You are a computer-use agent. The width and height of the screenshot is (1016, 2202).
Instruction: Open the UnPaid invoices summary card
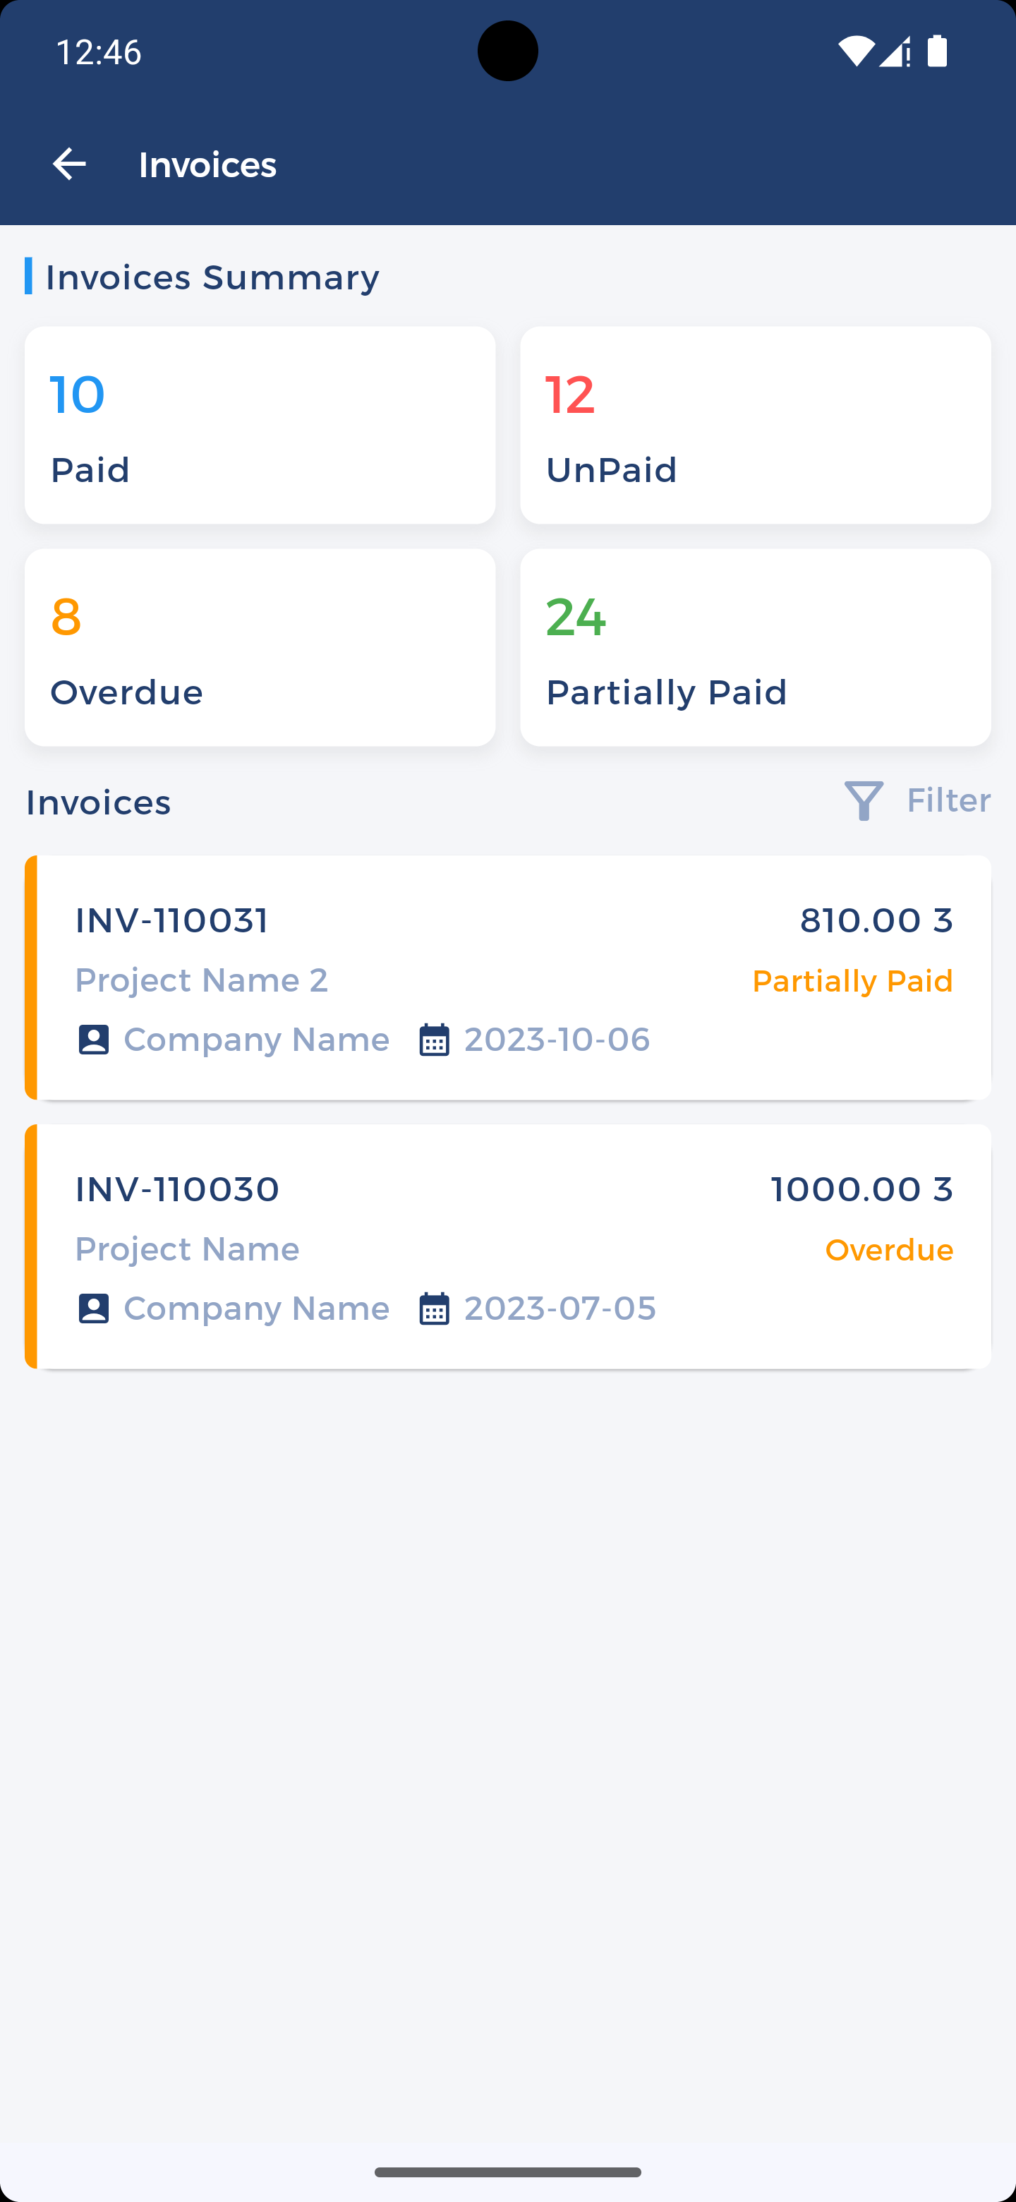point(756,425)
